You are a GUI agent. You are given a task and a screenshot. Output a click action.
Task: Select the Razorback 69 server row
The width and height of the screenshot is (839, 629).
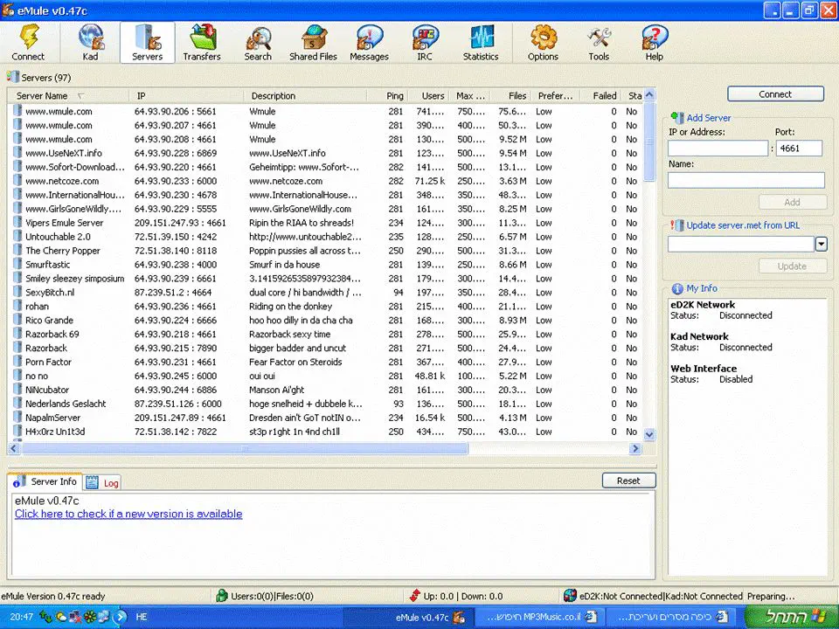pyautogui.click(x=52, y=335)
